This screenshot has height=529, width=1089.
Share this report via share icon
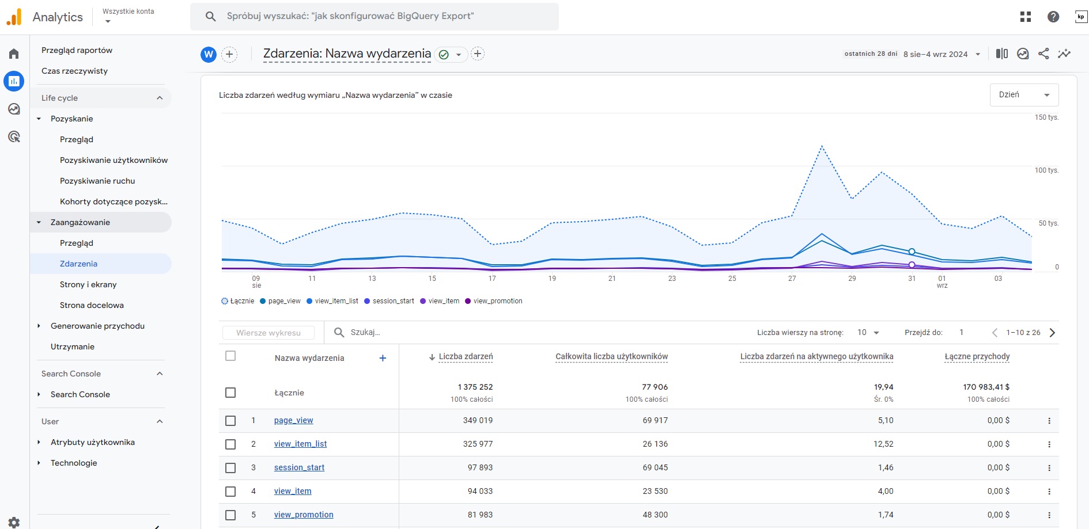[x=1043, y=54]
